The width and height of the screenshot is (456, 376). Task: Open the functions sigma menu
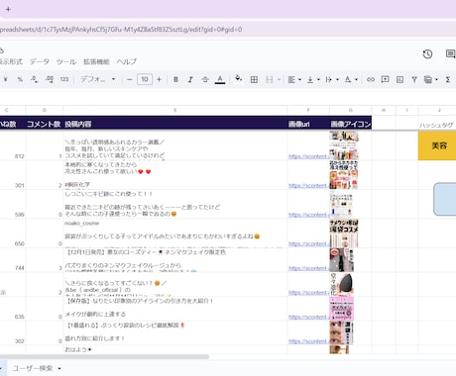click(448, 79)
